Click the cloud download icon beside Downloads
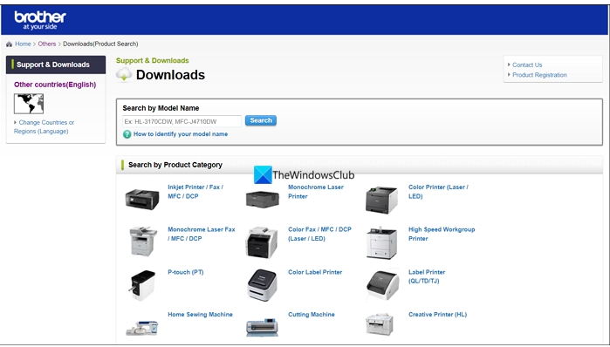 point(124,75)
